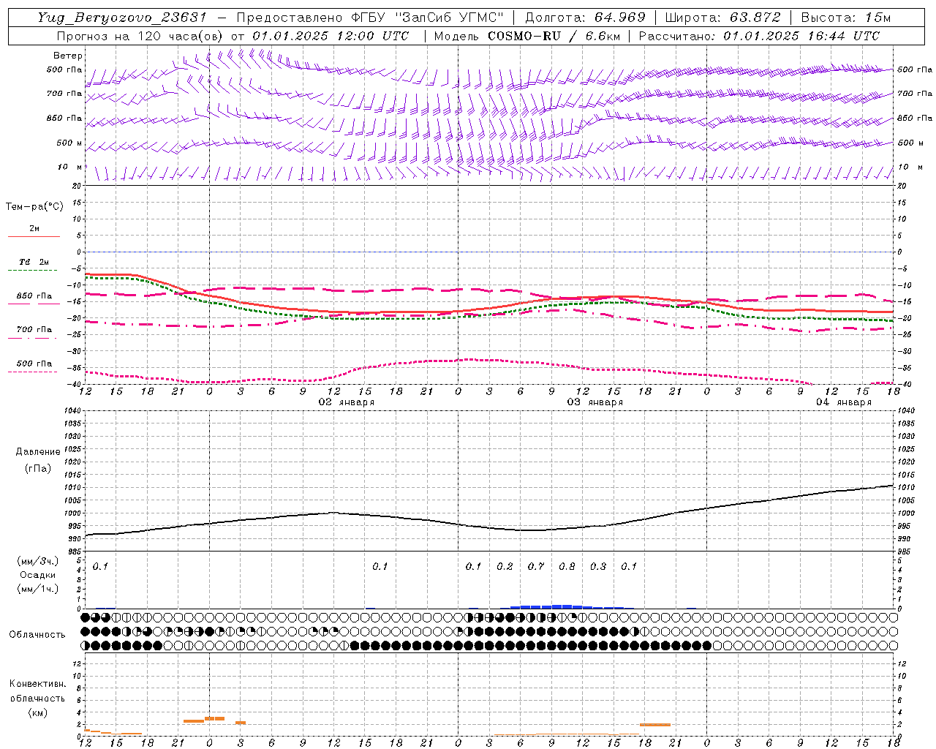Click the 02 января date label
Viewport: 936px width, 749px height.
(x=347, y=402)
